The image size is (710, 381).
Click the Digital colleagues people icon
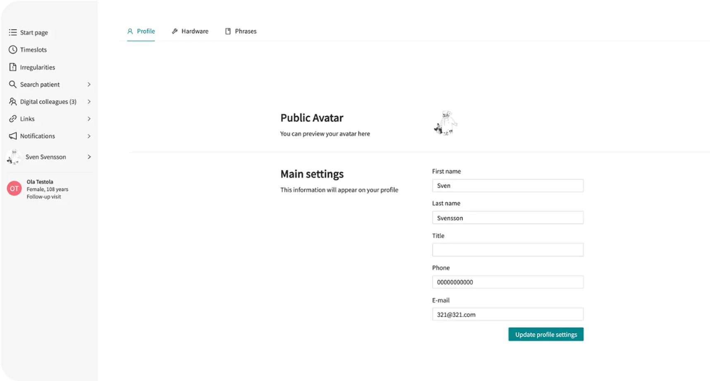click(x=13, y=102)
